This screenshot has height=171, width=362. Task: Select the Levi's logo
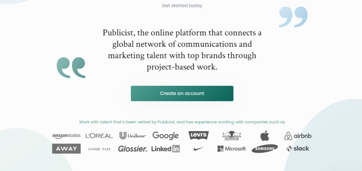click(199, 135)
